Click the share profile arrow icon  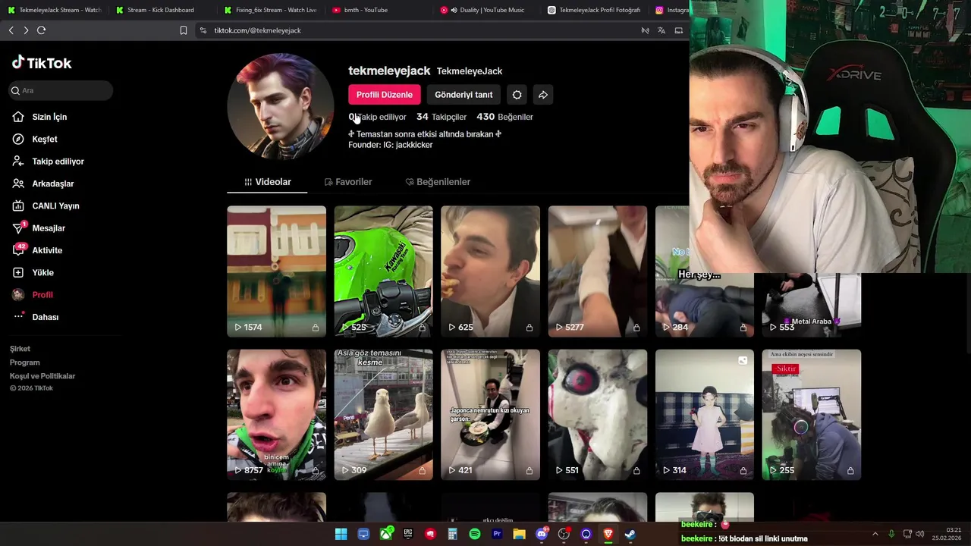tap(543, 95)
